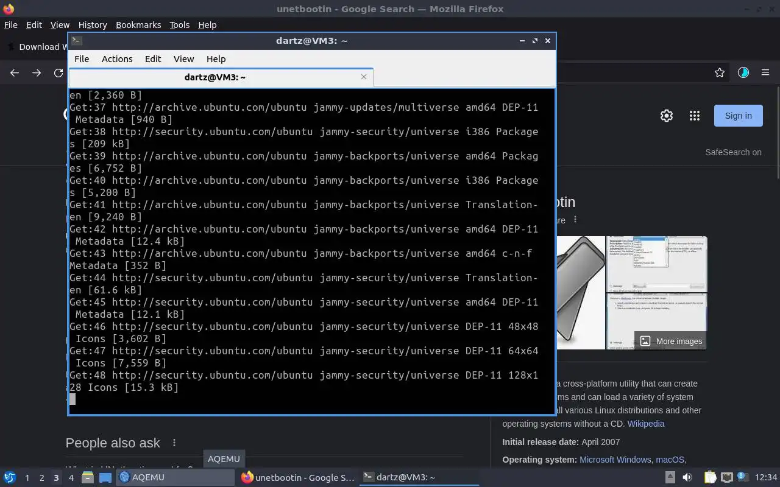Switch to workspace 2
Image resolution: width=780 pixels, height=487 pixels.
pyautogui.click(x=41, y=478)
